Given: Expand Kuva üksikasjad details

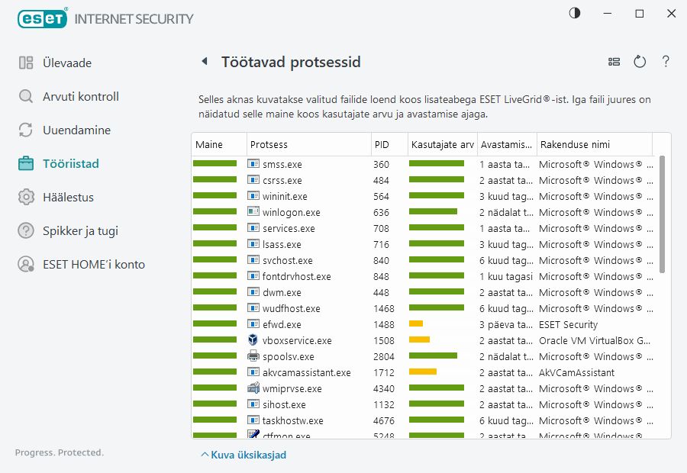Looking at the screenshot, I should tap(244, 455).
